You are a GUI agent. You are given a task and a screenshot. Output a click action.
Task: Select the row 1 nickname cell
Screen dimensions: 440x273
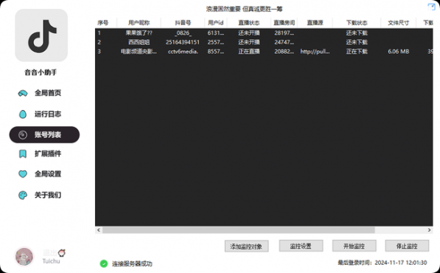click(139, 33)
